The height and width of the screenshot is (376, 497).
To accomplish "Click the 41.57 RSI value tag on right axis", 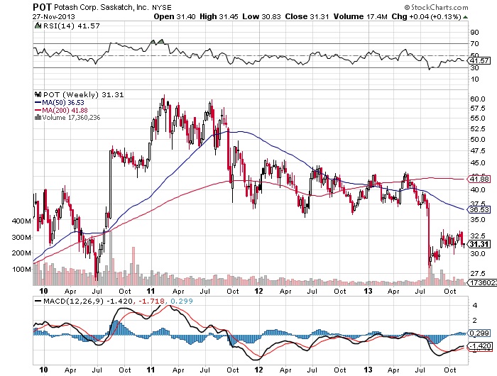I will click(479, 60).
